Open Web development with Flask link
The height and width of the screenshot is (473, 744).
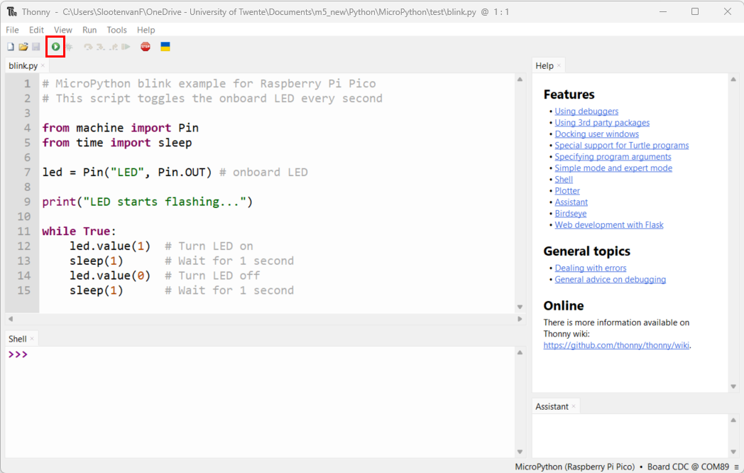point(609,225)
